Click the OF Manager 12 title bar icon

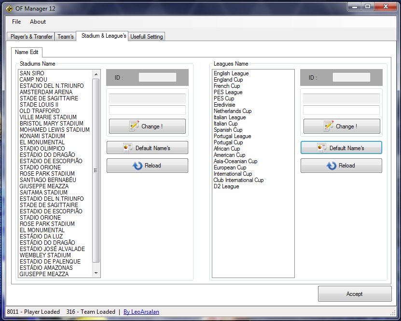click(x=9, y=8)
